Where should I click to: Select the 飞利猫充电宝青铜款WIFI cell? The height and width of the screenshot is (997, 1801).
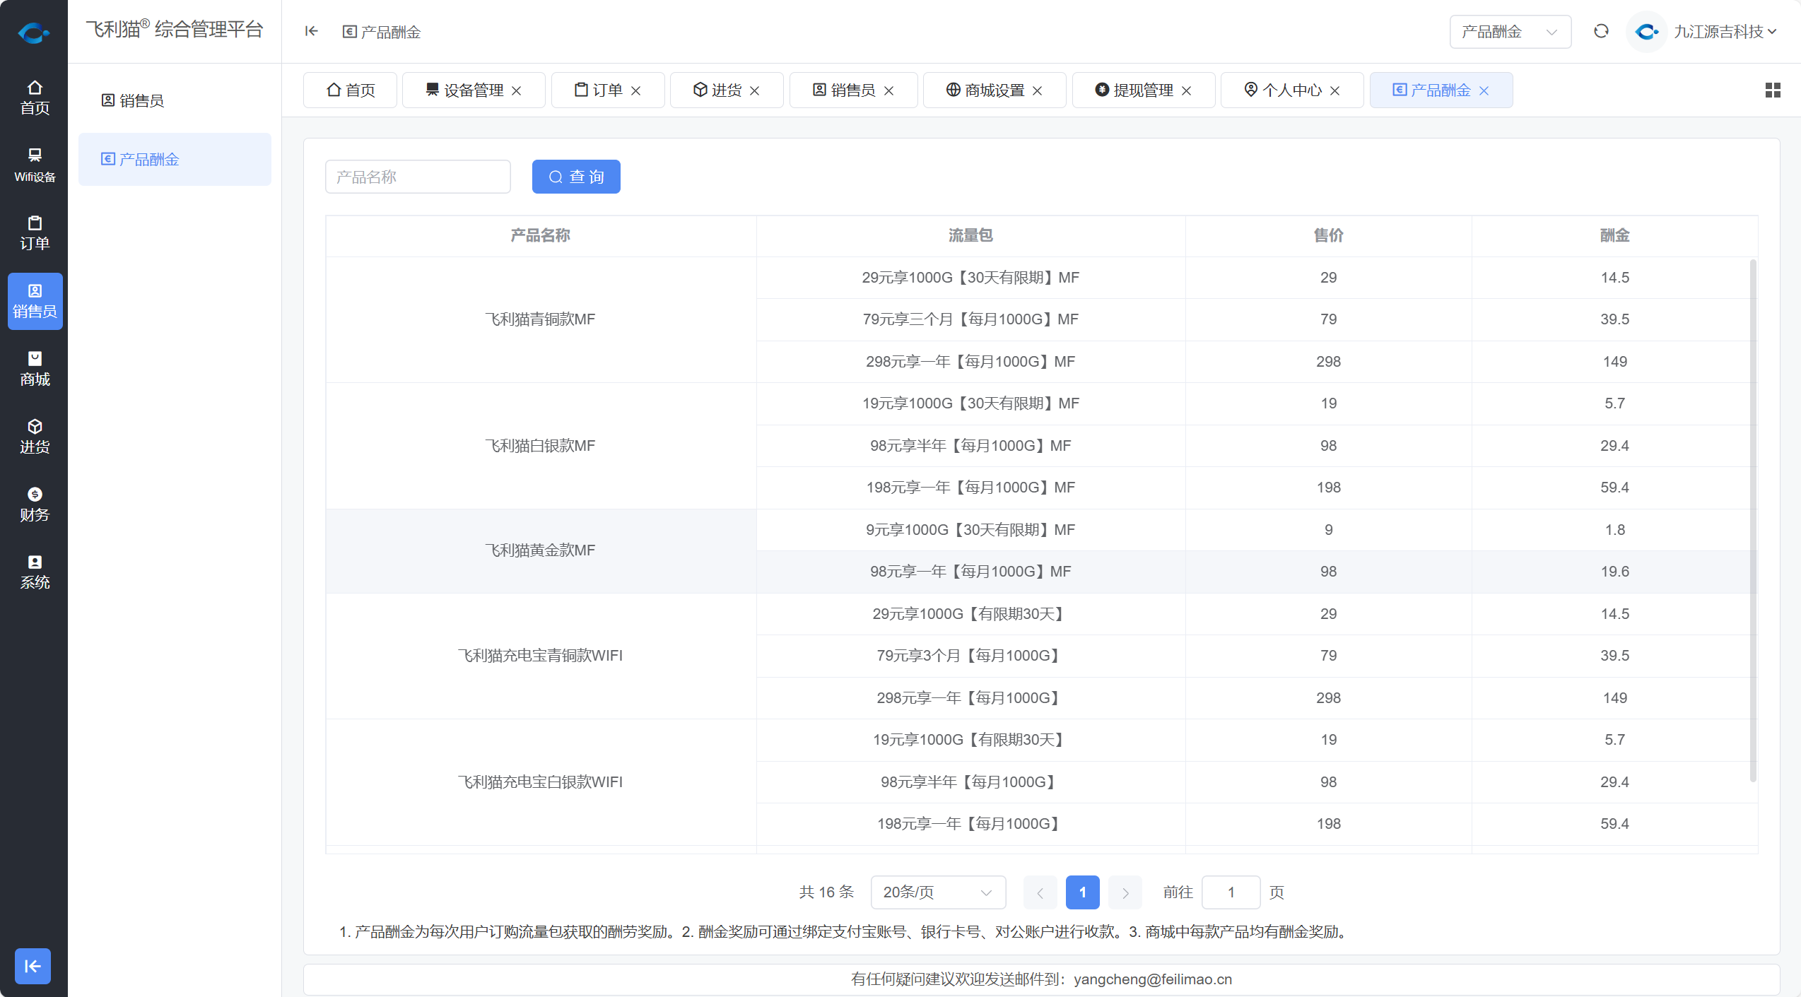pos(540,656)
